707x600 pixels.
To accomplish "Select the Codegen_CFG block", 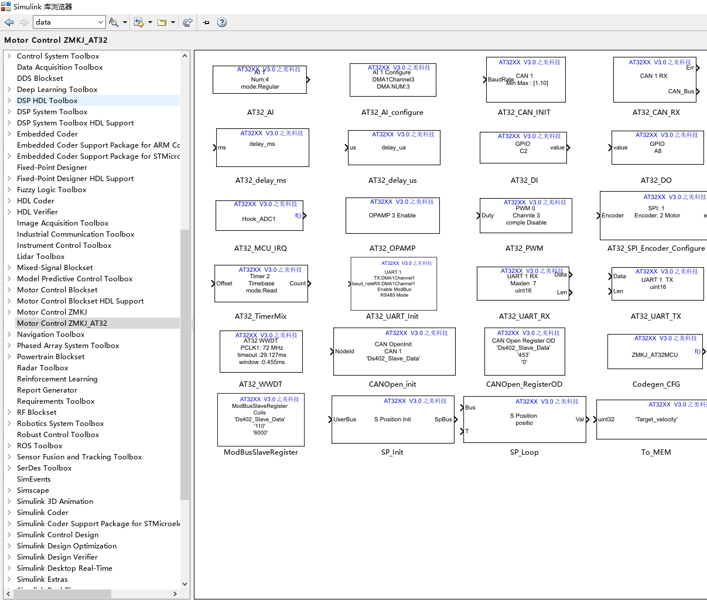I will (x=655, y=352).
